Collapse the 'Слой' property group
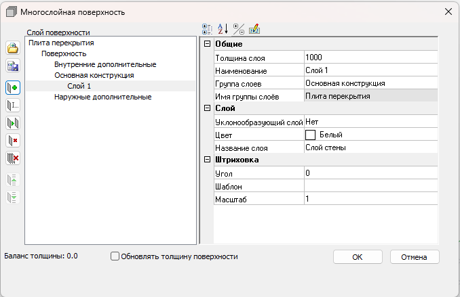Image resolution: width=460 pixels, height=297 pixels. tap(208, 108)
